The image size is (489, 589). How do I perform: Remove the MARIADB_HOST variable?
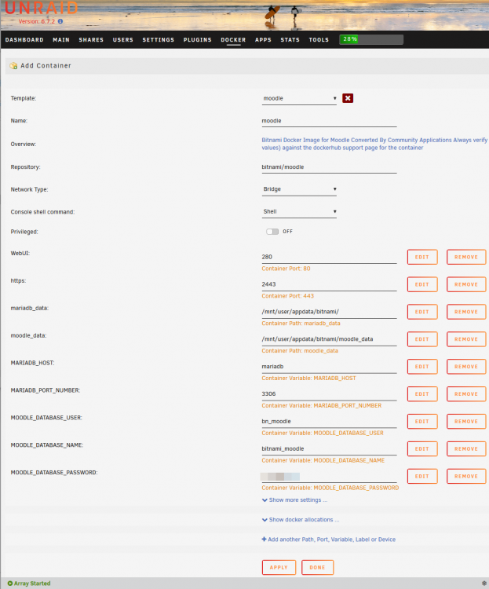click(466, 367)
